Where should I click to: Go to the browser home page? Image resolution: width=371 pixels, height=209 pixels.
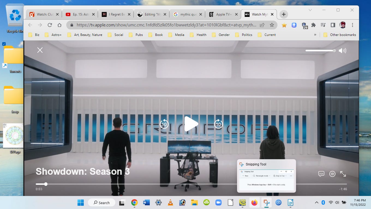59,25
